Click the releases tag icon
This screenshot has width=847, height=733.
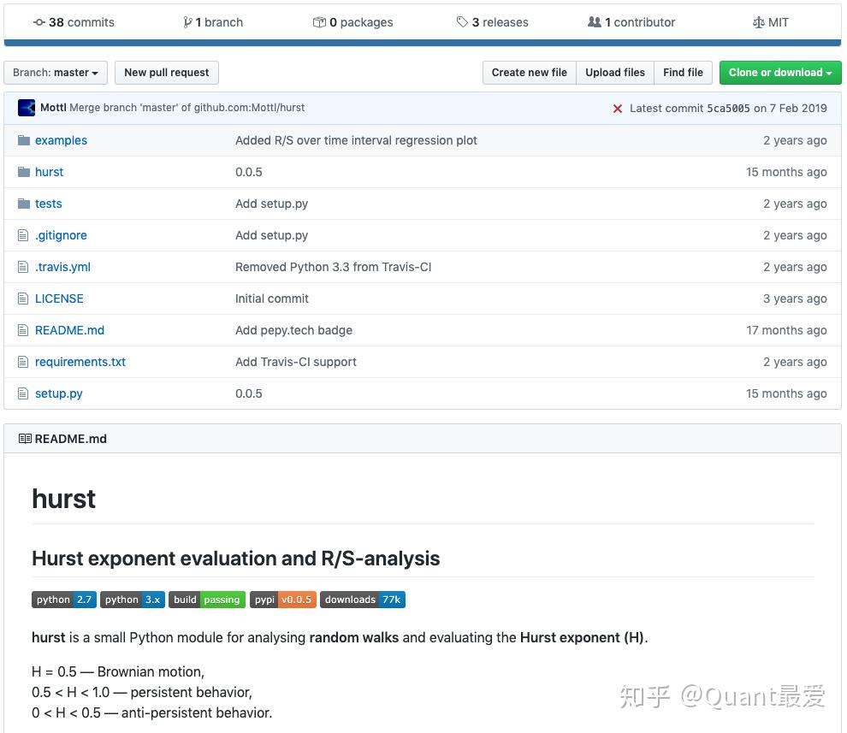[462, 22]
